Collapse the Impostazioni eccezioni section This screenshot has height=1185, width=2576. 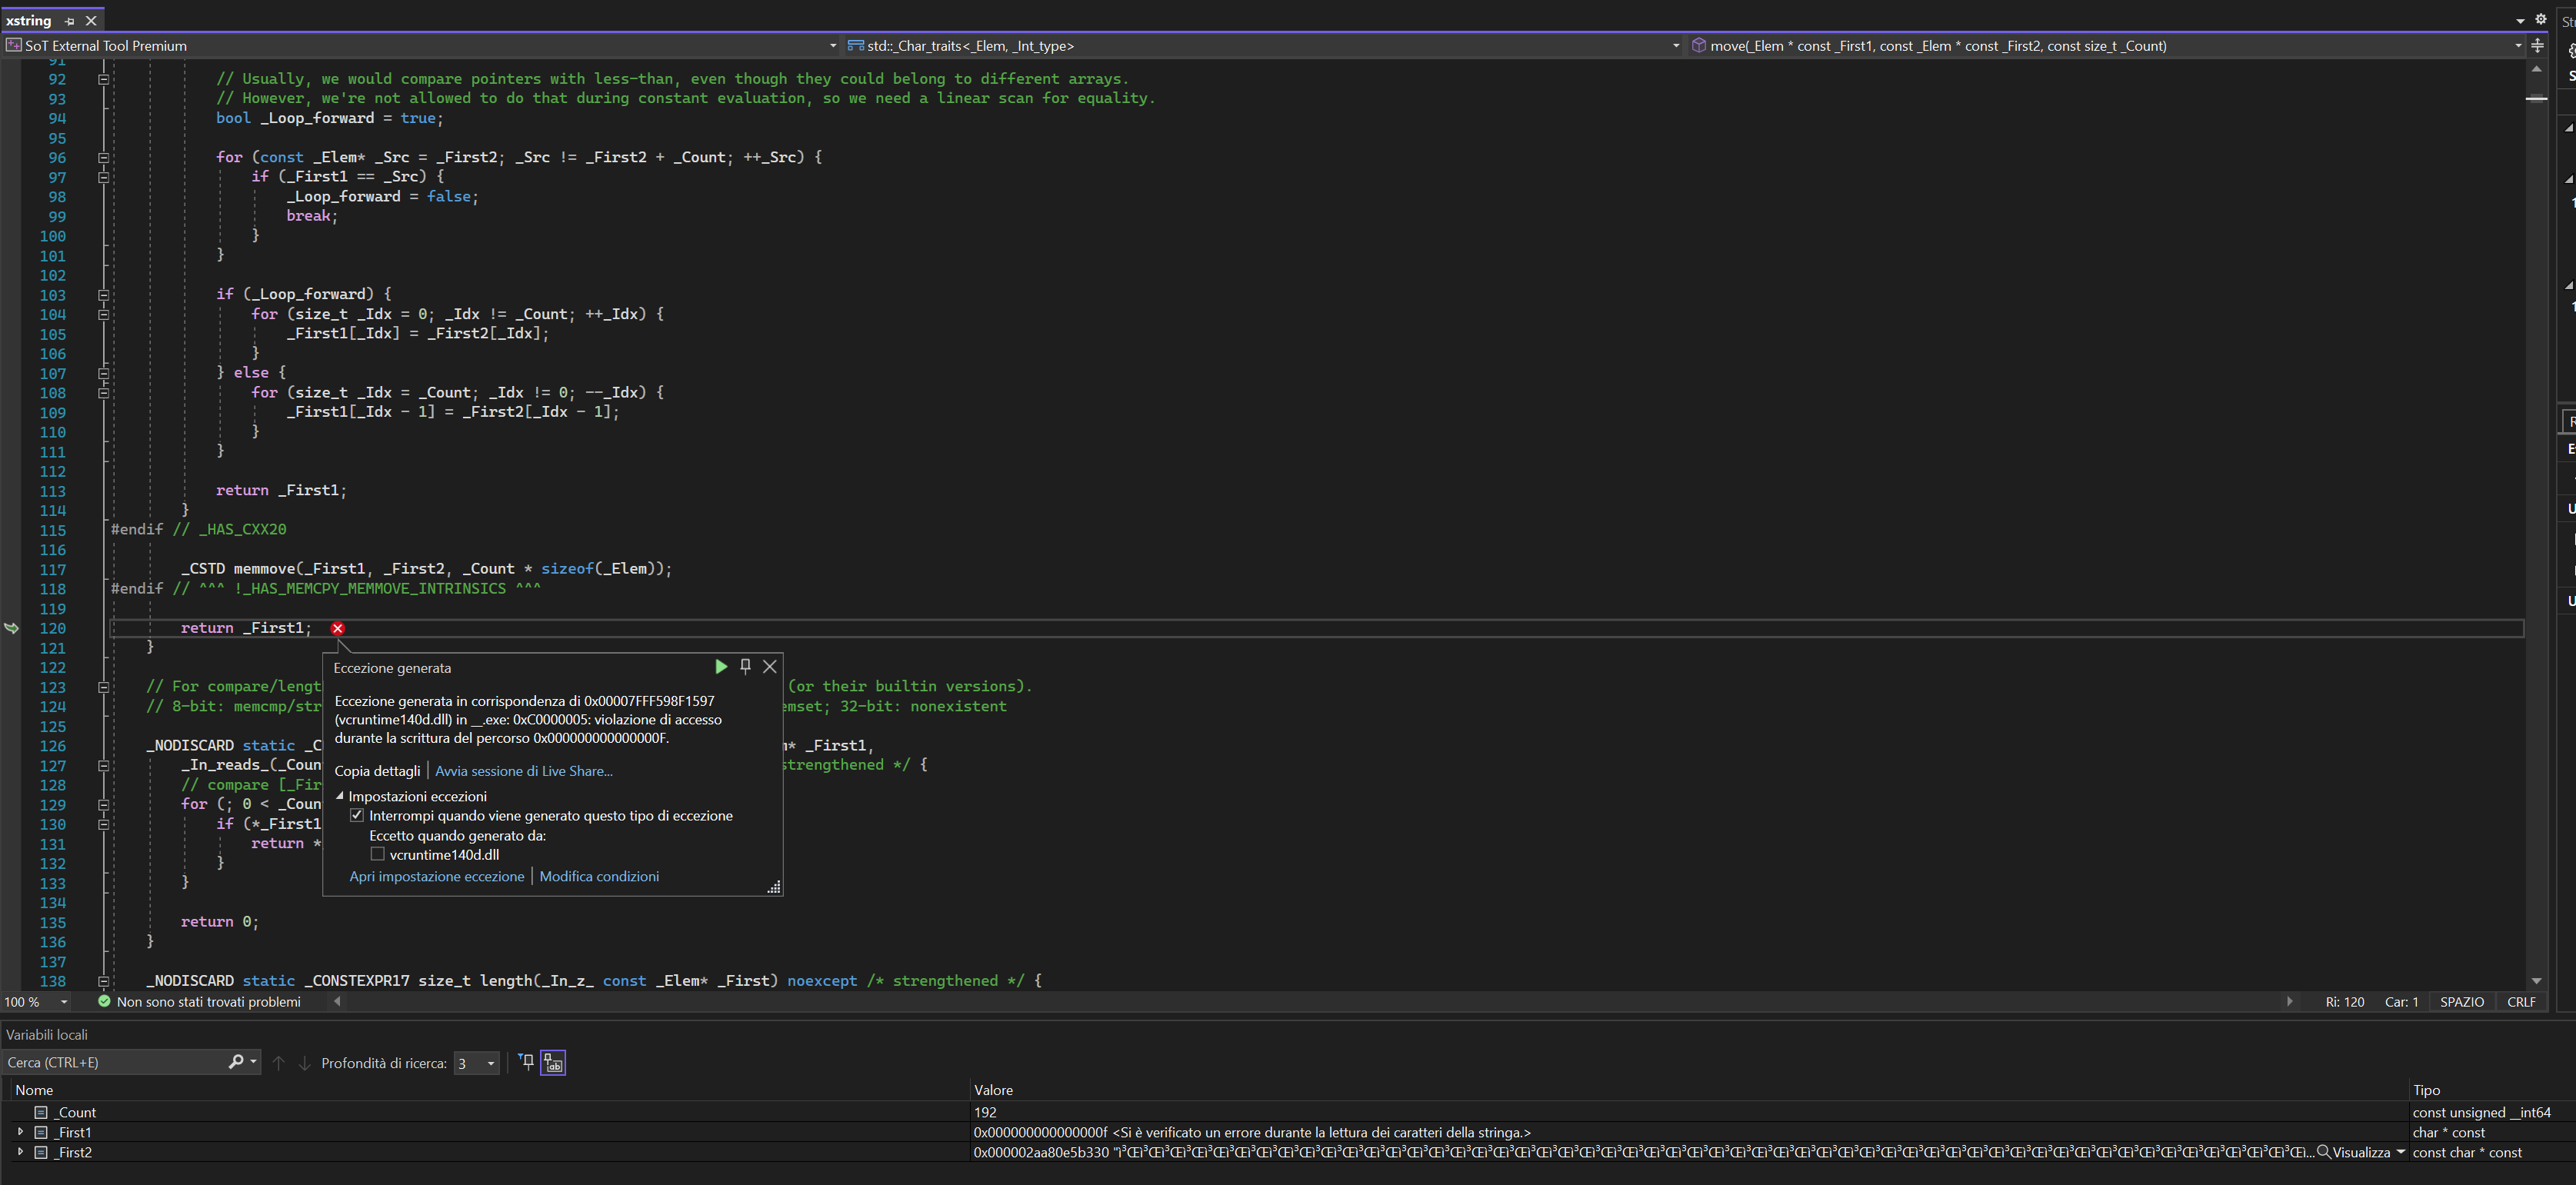pyautogui.click(x=340, y=796)
